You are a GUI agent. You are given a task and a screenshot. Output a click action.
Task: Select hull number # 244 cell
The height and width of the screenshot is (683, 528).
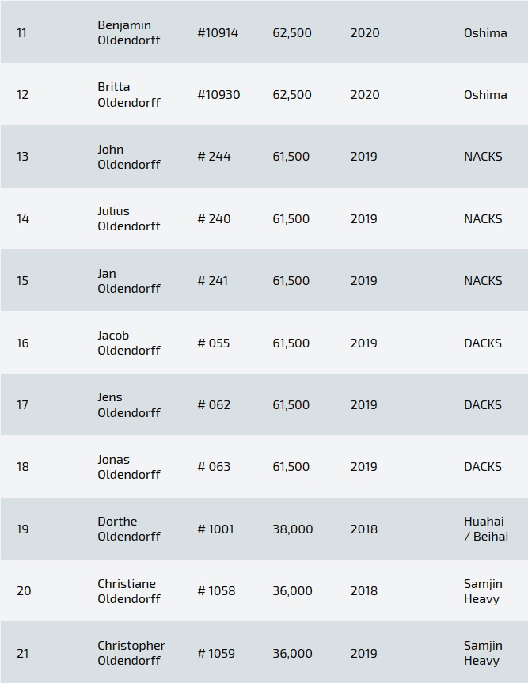click(x=214, y=157)
